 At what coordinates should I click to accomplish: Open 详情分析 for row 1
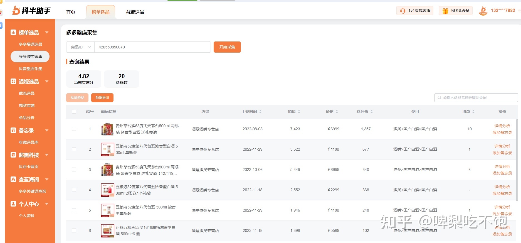click(502, 126)
